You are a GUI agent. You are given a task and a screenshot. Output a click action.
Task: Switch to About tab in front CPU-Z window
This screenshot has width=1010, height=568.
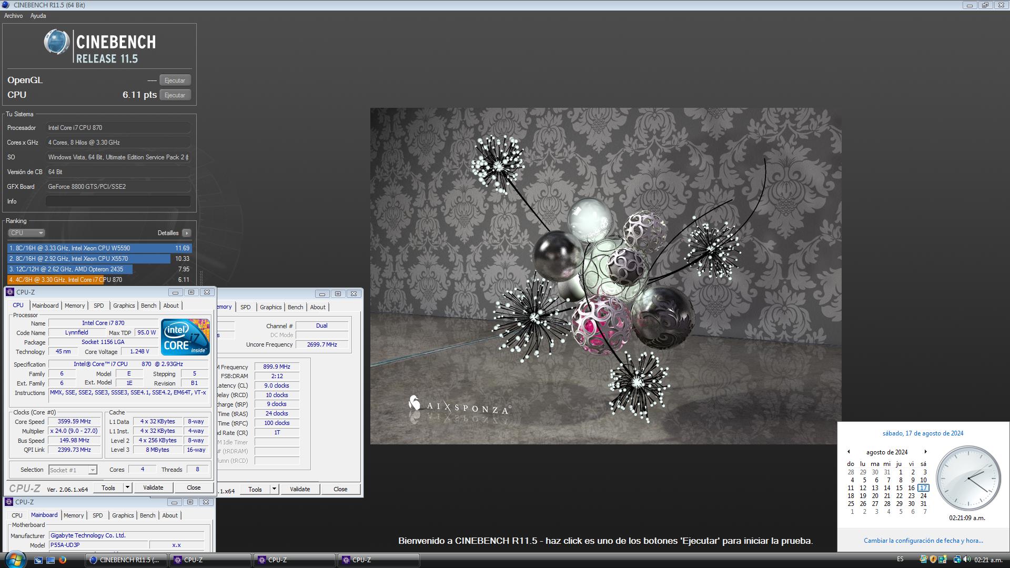pos(171,306)
